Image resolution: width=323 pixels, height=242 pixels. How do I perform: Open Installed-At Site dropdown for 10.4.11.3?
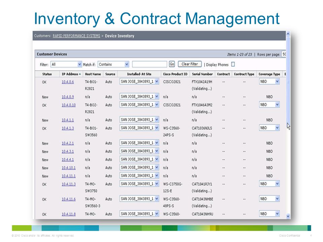pos(139,184)
